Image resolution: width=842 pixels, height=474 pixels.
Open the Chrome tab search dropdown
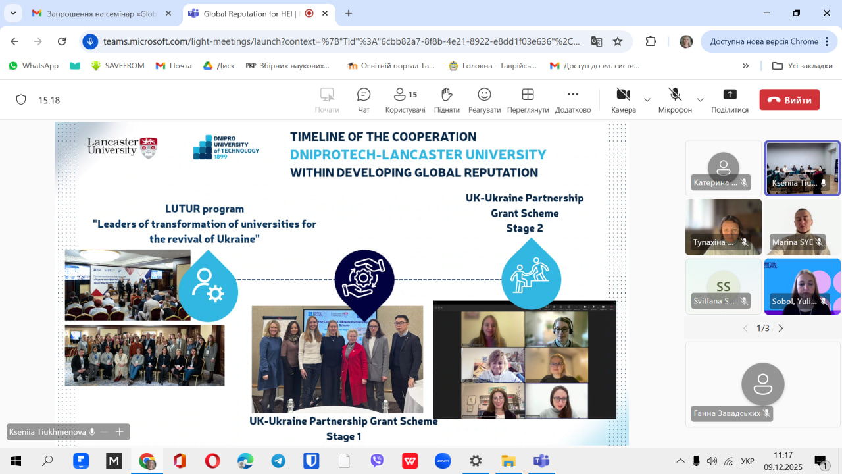pyautogui.click(x=12, y=13)
